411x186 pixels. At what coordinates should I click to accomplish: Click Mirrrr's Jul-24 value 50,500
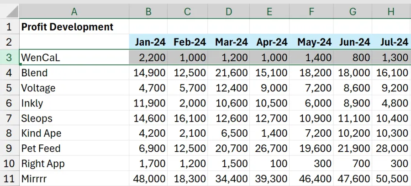click(x=392, y=179)
